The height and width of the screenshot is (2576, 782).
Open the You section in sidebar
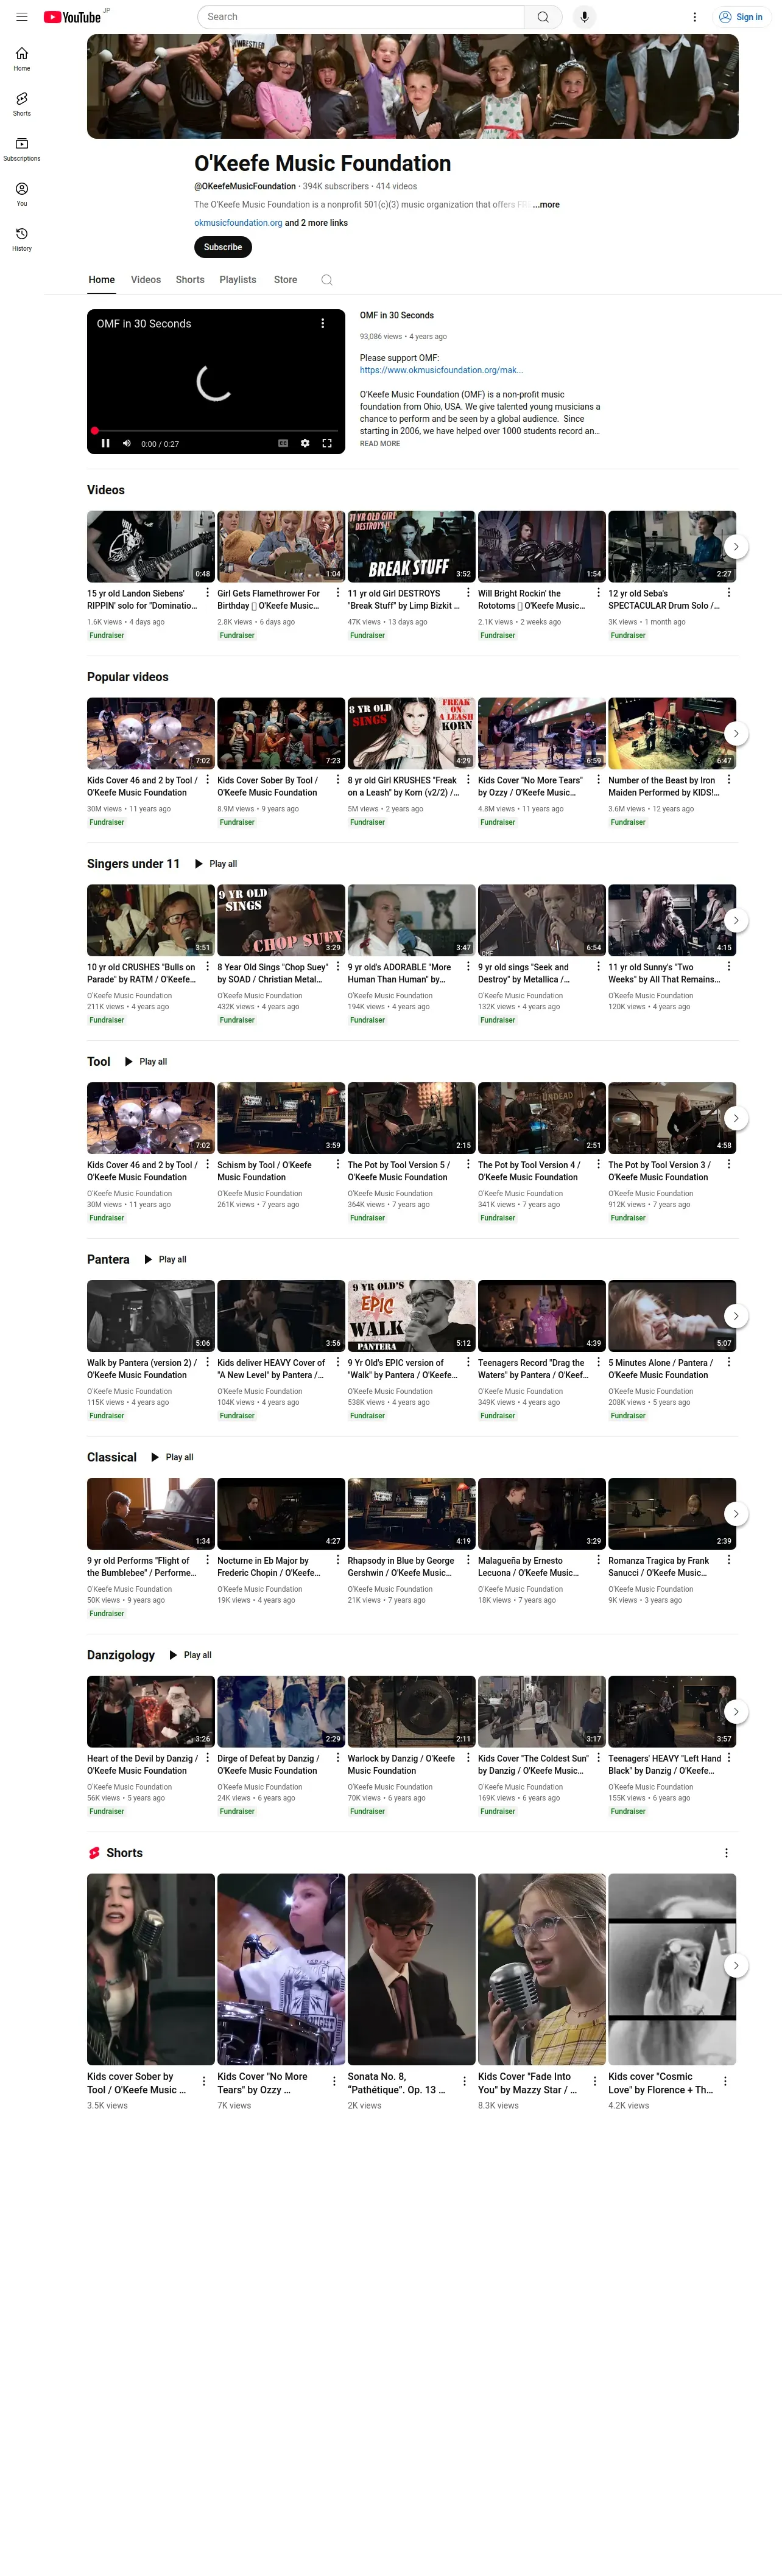tap(22, 194)
